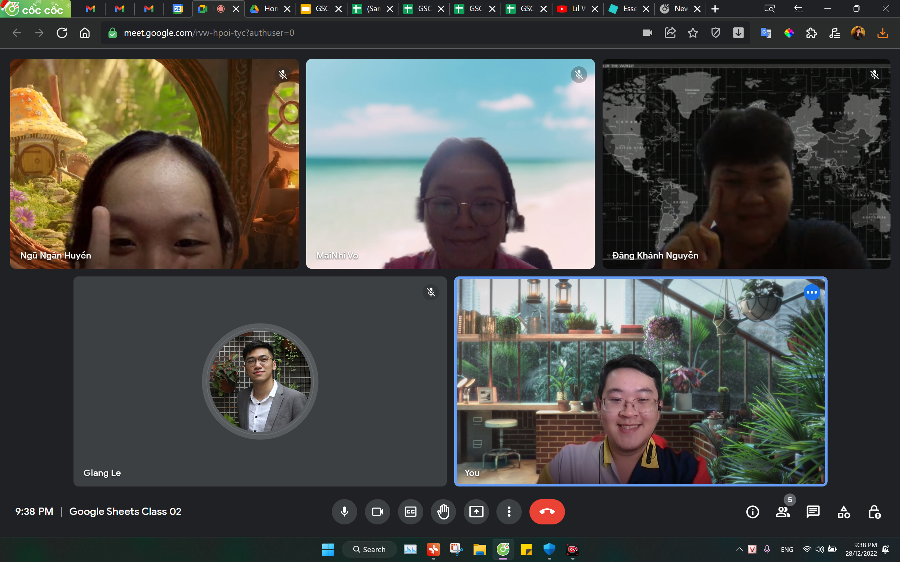
Task: Click the Present now screen-share button
Action: pos(476,512)
